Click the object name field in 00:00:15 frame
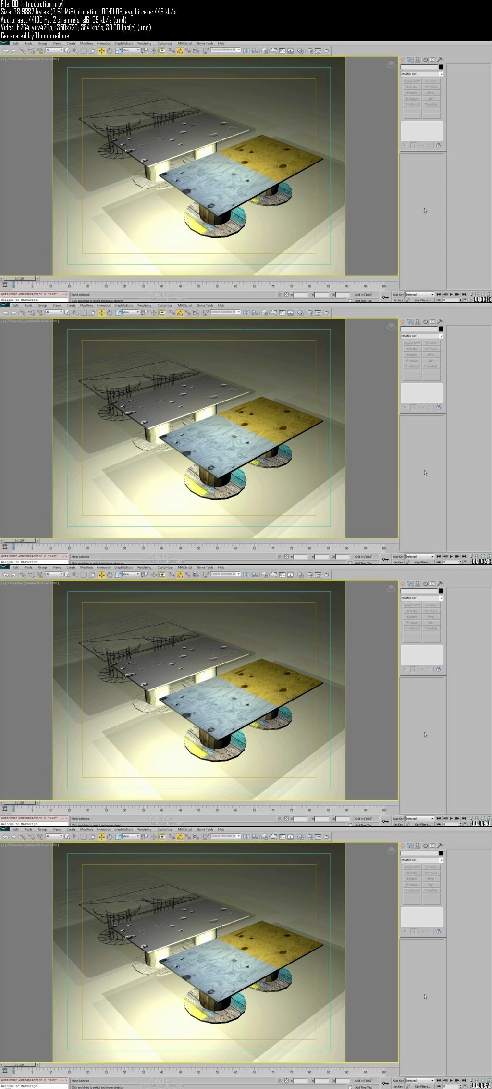The image size is (492, 1089). point(419,67)
